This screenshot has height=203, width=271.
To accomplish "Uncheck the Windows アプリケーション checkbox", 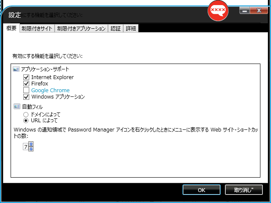I will 26,97.
